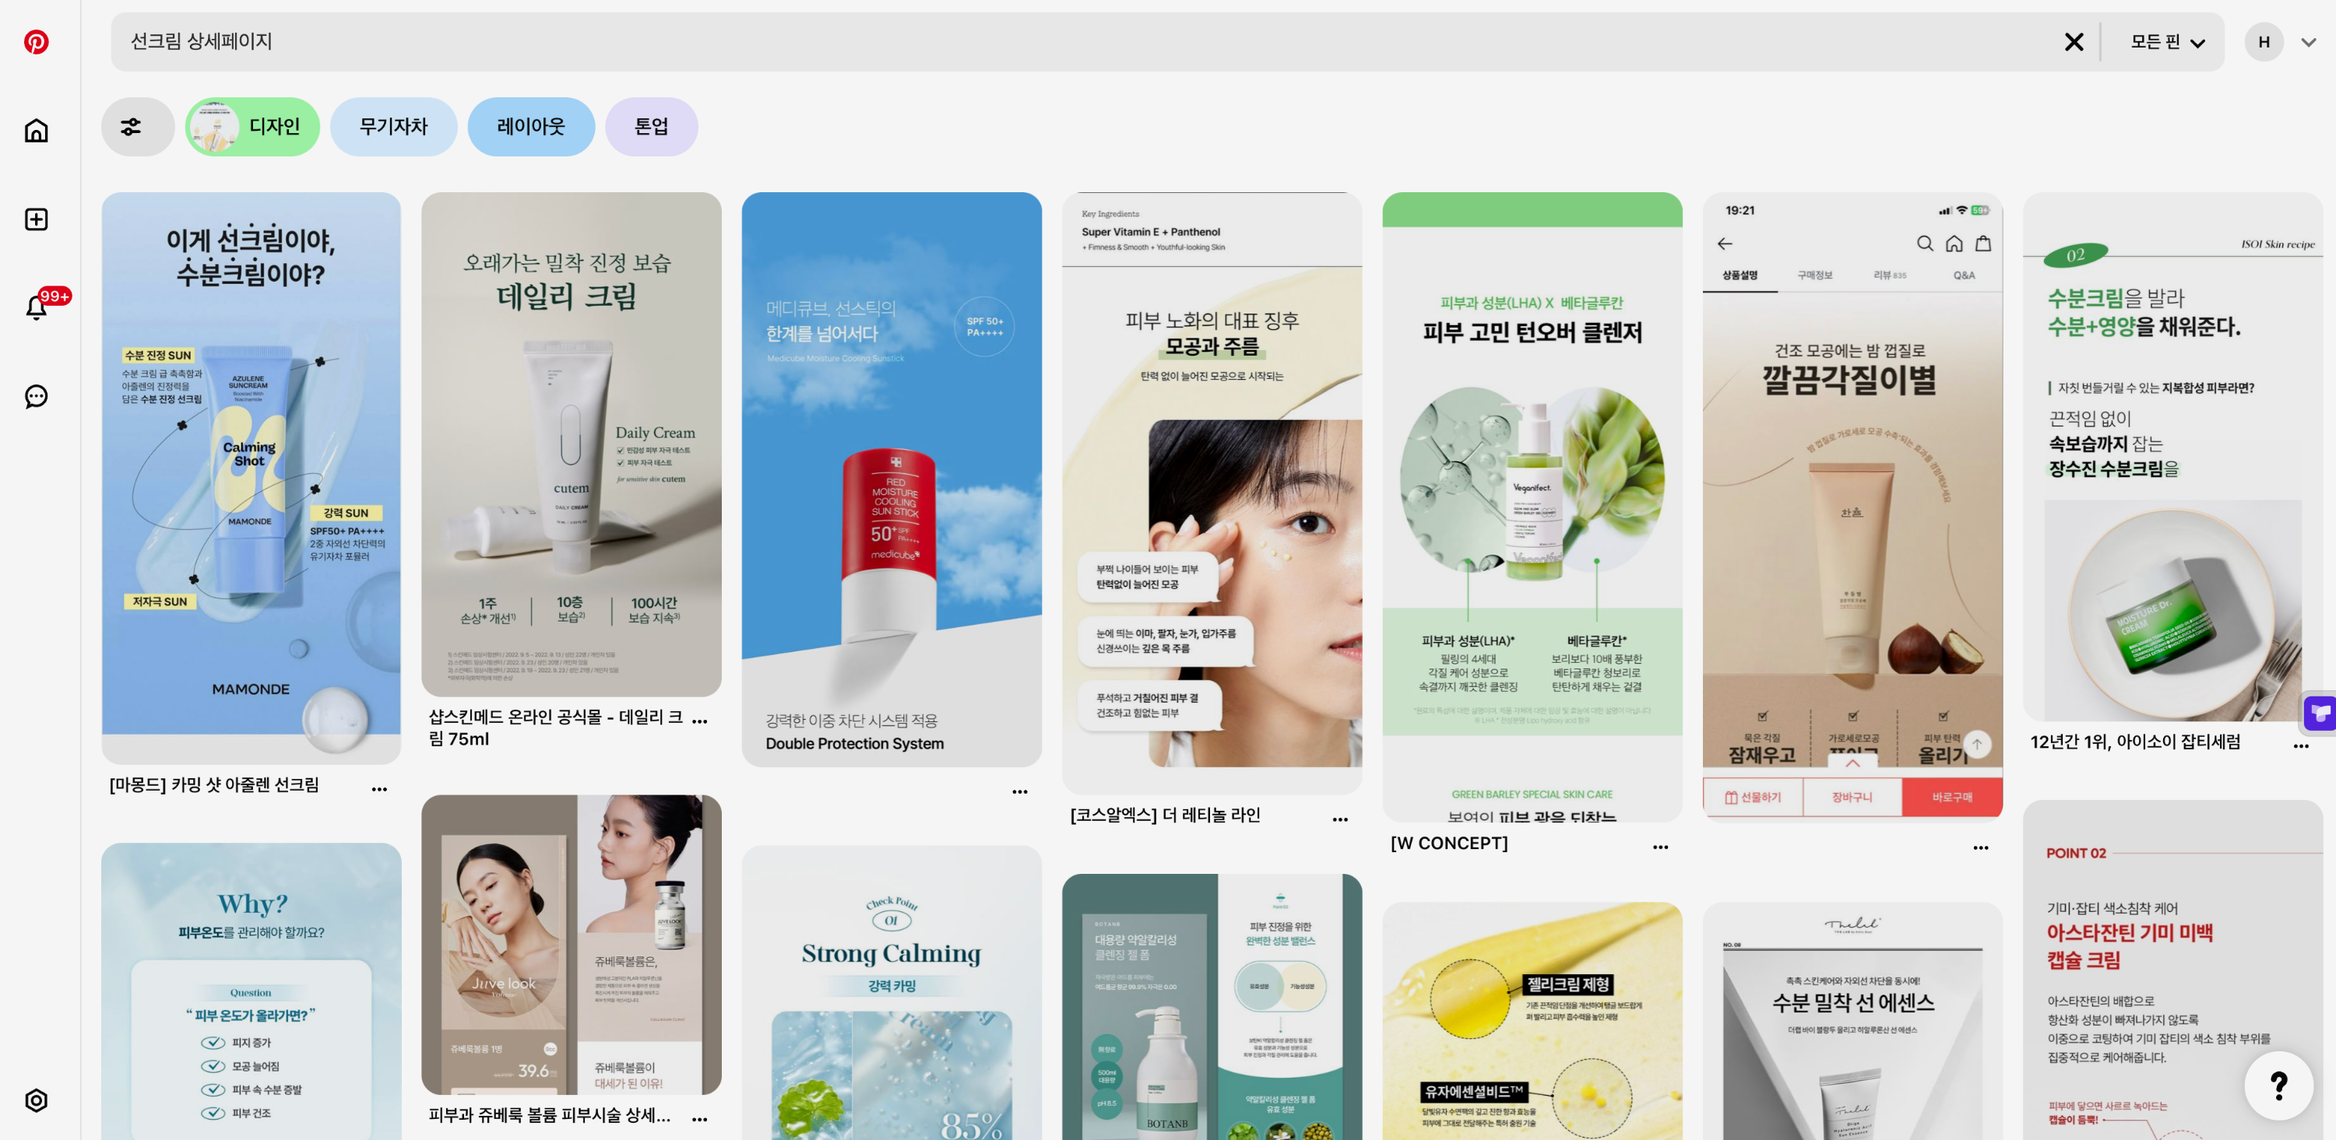
Task: Go to the Home feed icon
Action: click(x=37, y=131)
